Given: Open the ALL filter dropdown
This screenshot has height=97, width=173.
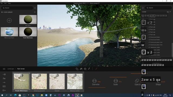Looking at the screenshot, I should coord(169,12).
